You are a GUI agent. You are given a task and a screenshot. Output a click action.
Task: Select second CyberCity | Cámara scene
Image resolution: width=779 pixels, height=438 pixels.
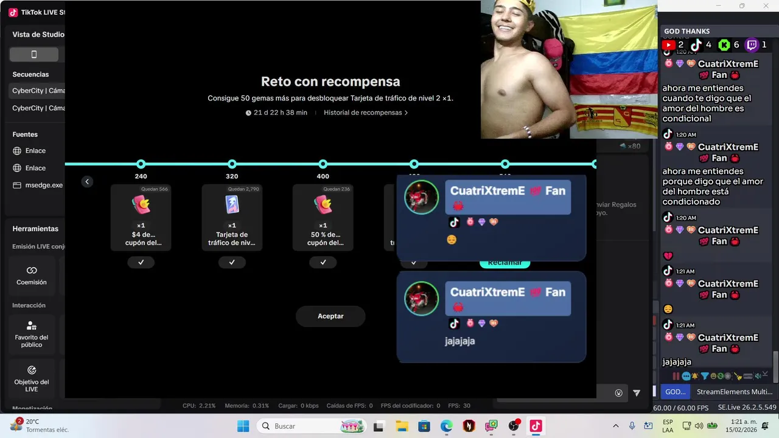tap(38, 108)
